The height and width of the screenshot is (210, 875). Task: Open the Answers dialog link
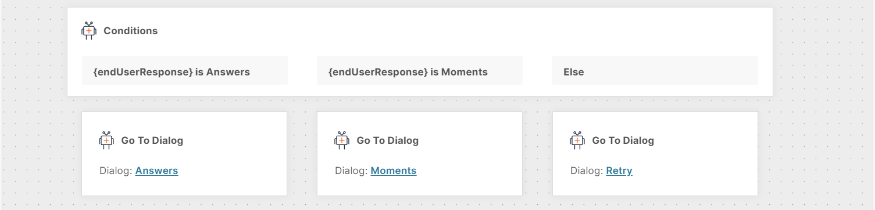(x=156, y=171)
